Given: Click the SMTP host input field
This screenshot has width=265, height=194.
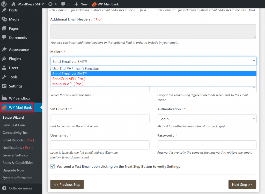Looking at the screenshot, I should pos(100,89).
